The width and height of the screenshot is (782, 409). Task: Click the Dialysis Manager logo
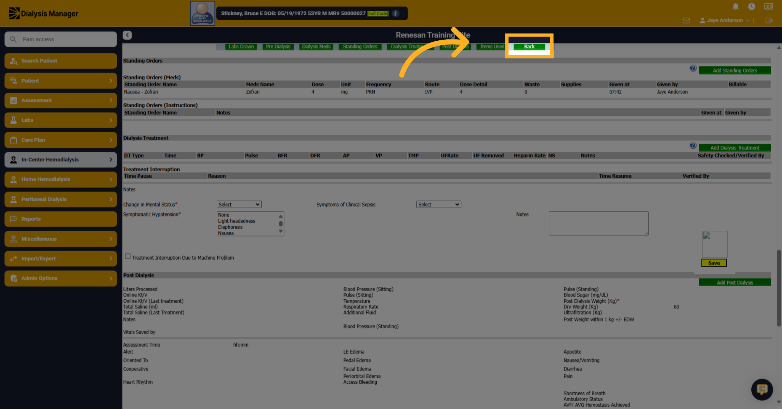click(x=43, y=13)
